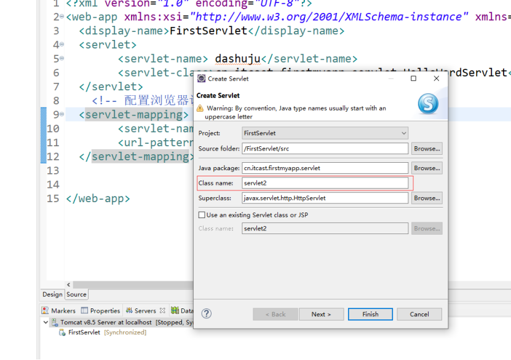Switch to the Source tab
The image size is (511, 360).
click(77, 294)
